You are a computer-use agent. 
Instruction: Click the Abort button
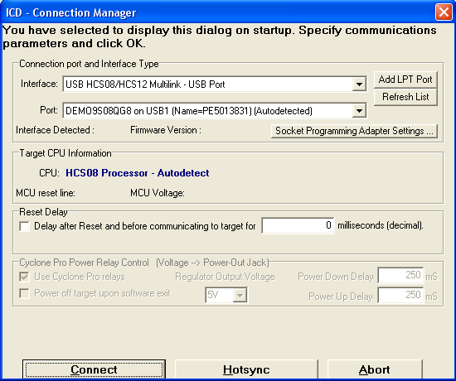coord(375,369)
